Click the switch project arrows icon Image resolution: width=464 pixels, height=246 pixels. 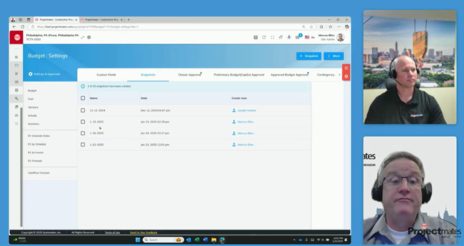83,37
